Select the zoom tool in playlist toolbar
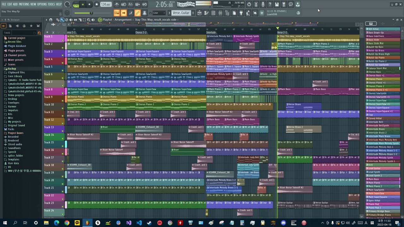This screenshot has height=227, width=404. (89, 20)
